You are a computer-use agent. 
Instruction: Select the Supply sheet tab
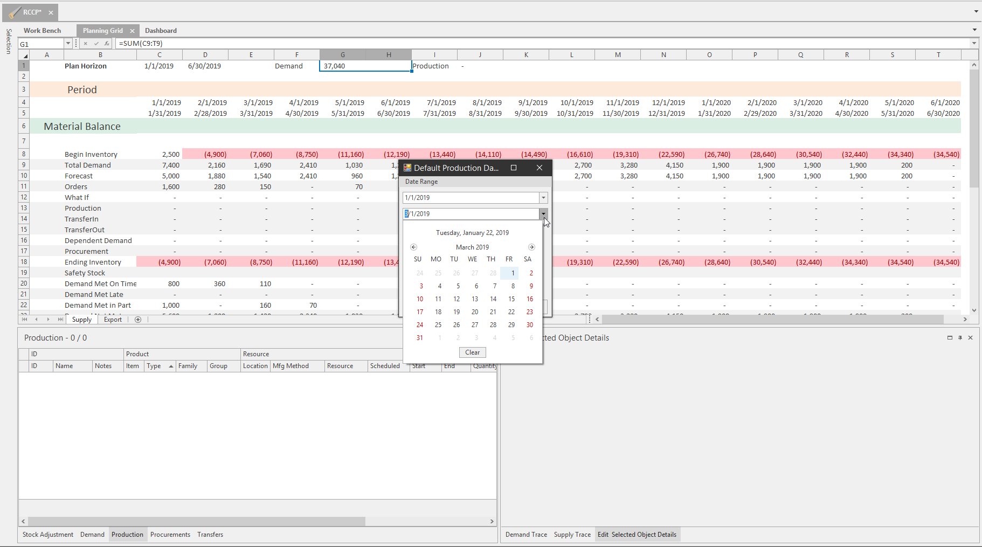(x=82, y=320)
